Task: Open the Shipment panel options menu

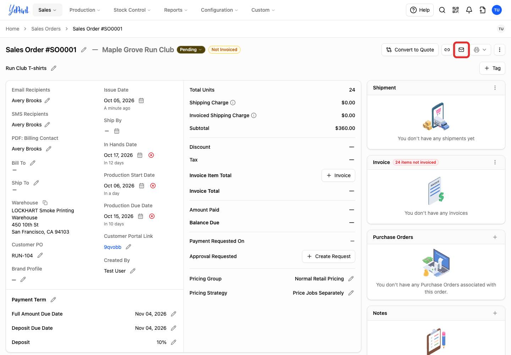Action: coord(495,88)
